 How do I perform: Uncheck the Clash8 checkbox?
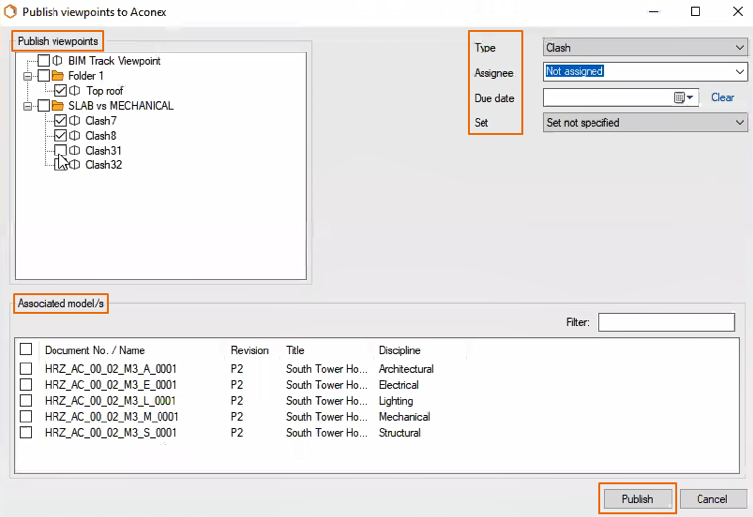[x=61, y=136]
